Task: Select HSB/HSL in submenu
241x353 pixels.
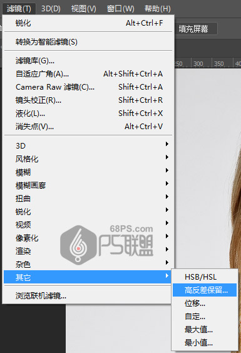Action: 205,277
